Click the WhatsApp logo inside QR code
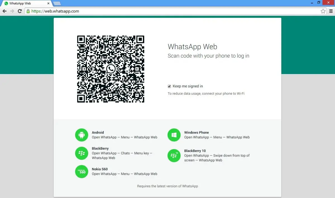Viewport: 335px width, 198px height. (111, 69)
